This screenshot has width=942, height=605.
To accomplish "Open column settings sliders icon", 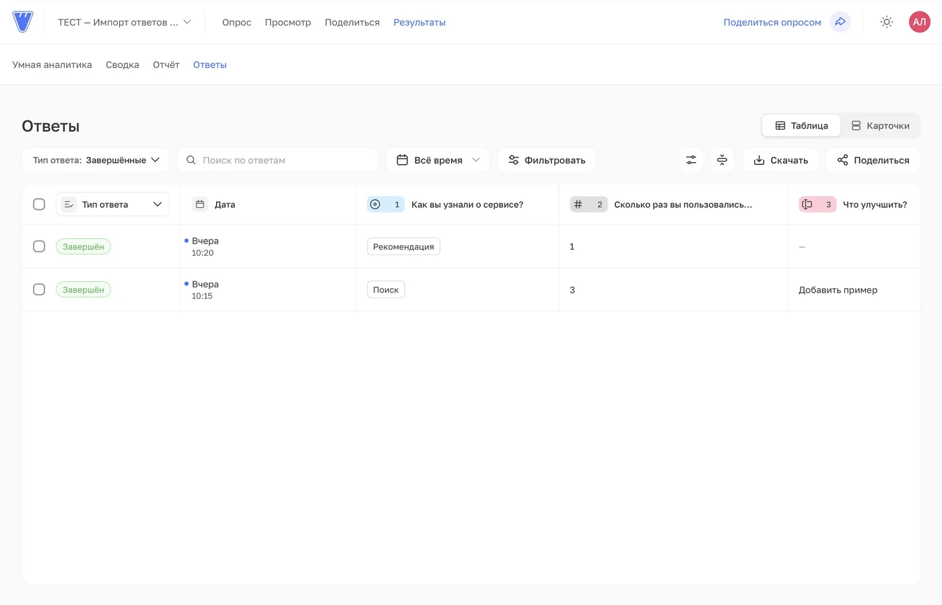I will point(691,160).
